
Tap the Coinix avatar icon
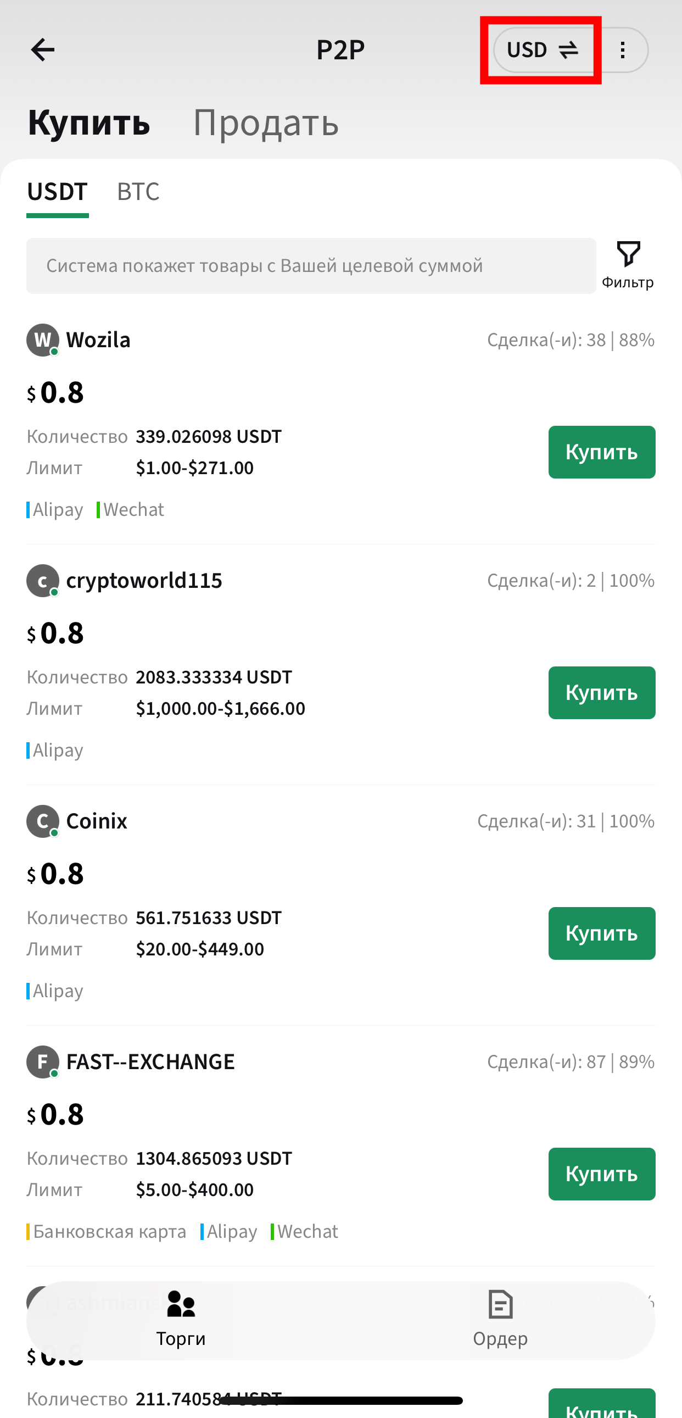[x=43, y=821]
